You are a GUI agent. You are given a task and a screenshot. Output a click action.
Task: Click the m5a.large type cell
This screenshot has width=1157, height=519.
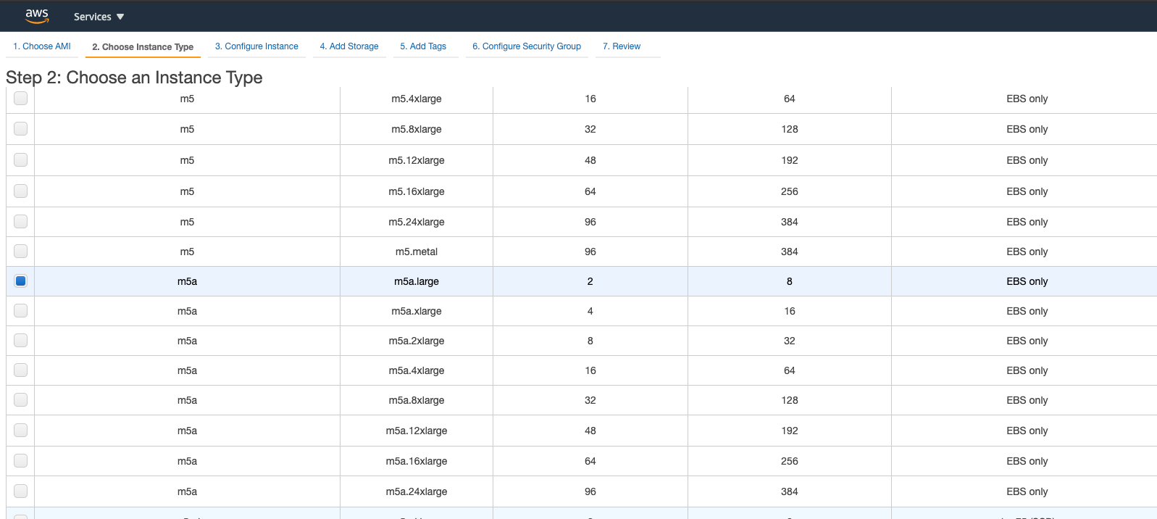[417, 281]
